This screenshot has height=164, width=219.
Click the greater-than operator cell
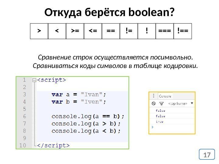tap(39, 31)
